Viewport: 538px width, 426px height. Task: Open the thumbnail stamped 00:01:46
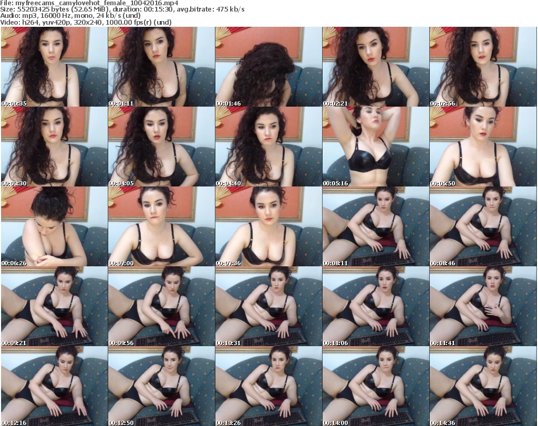point(268,67)
